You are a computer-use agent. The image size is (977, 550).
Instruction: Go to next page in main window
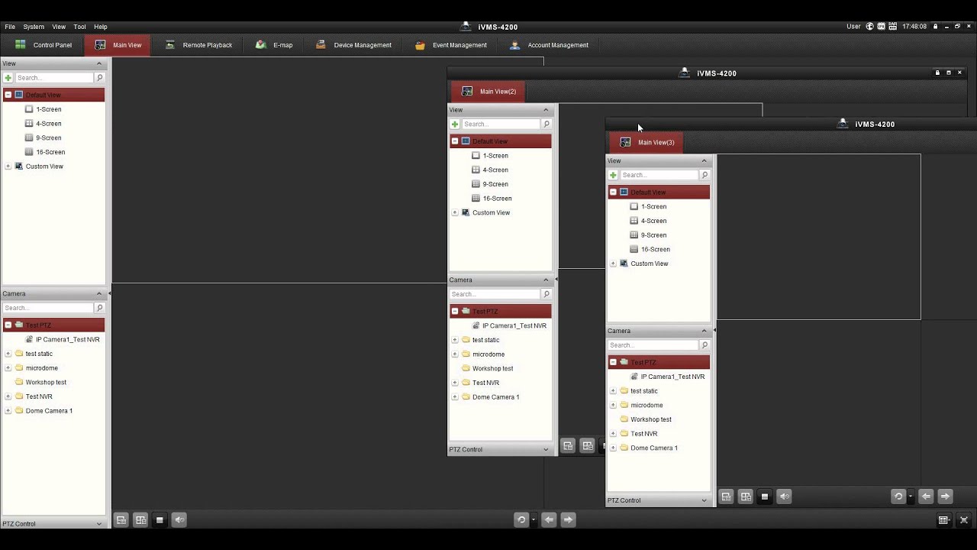[568, 520]
